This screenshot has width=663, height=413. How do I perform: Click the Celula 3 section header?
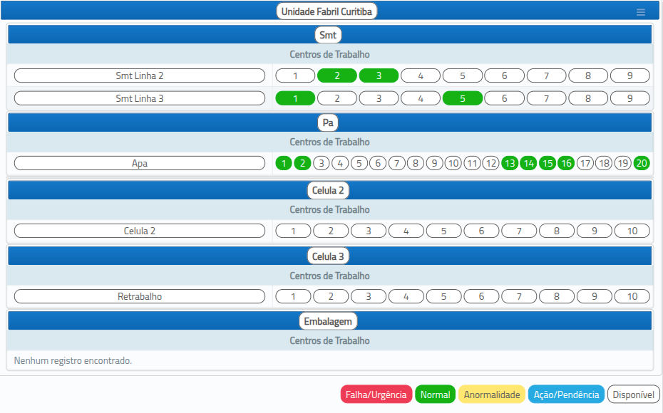pyautogui.click(x=328, y=256)
